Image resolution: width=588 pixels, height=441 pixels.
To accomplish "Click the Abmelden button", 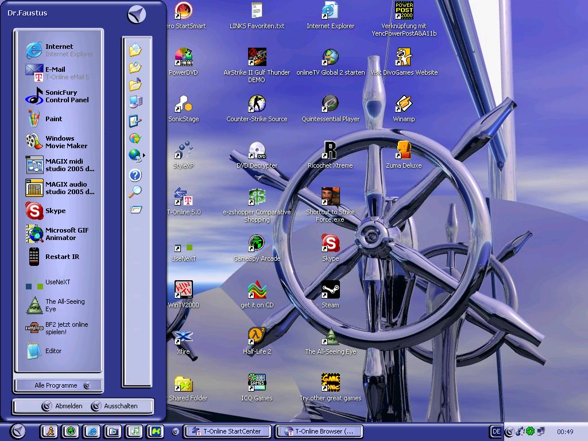I will (x=62, y=406).
